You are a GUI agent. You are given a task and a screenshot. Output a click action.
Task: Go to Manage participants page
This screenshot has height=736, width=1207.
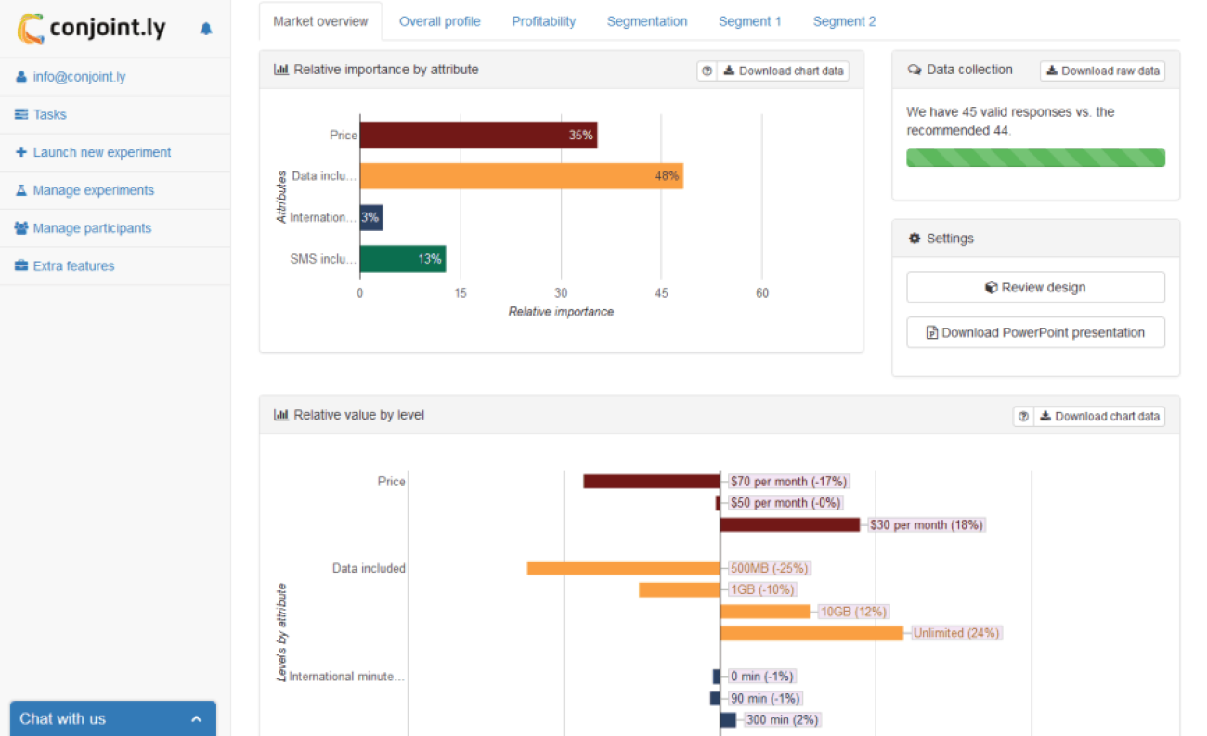[x=91, y=228]
